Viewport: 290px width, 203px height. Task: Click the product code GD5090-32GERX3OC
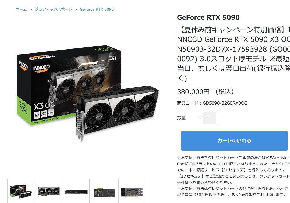(x=212, y=103)
